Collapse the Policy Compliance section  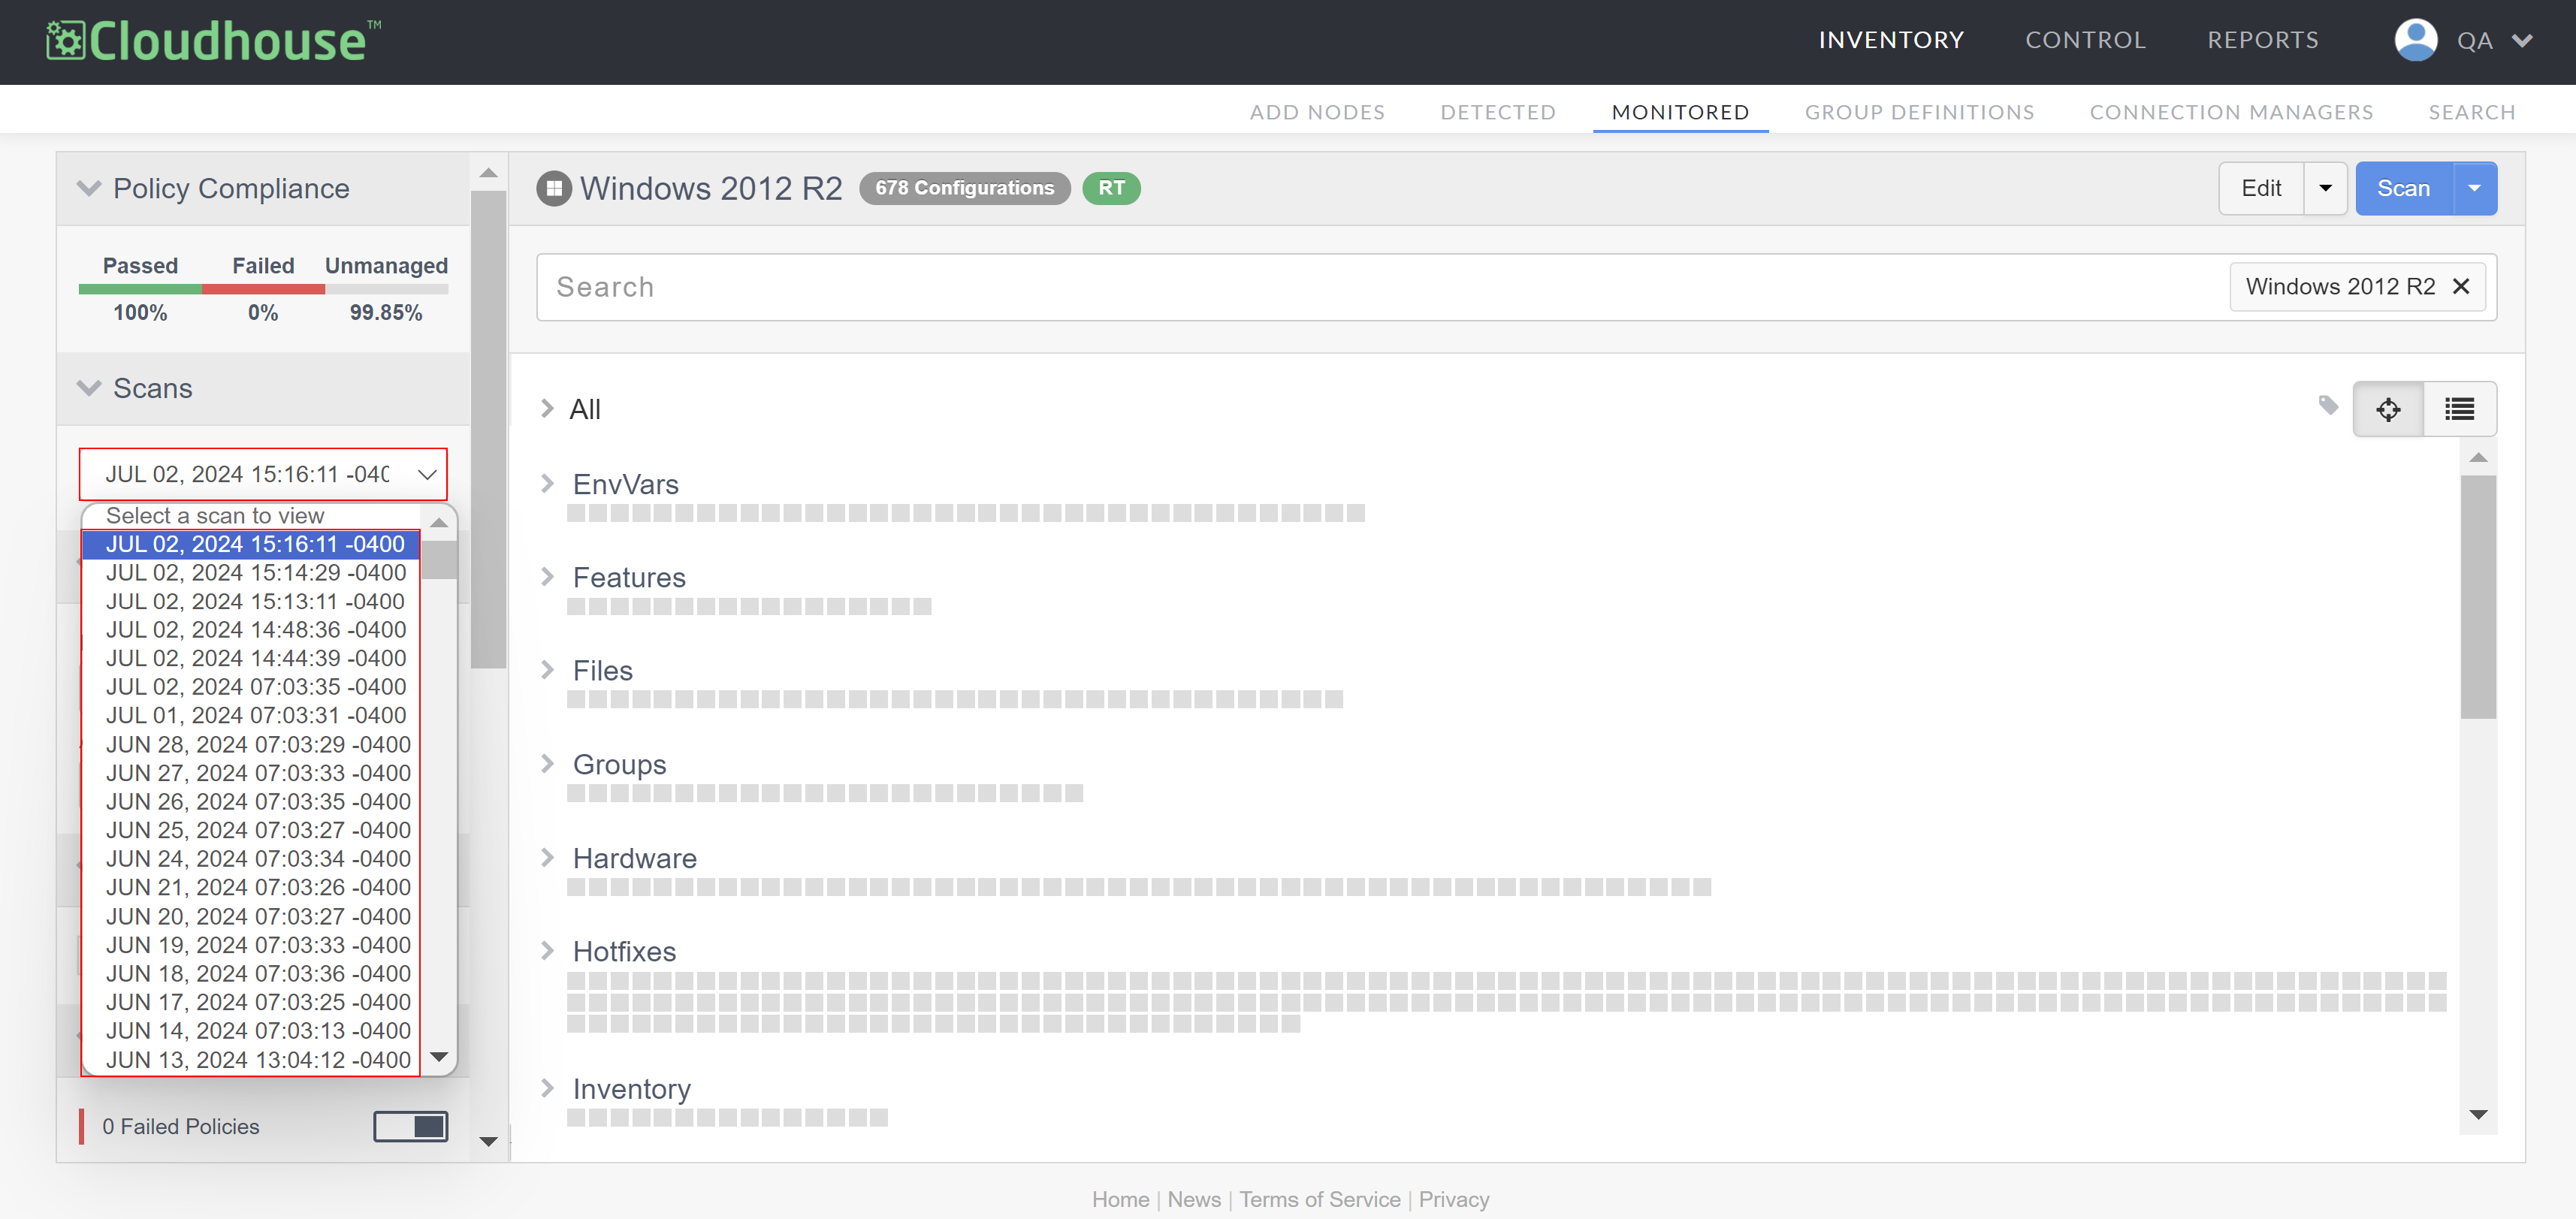point(90,188)
